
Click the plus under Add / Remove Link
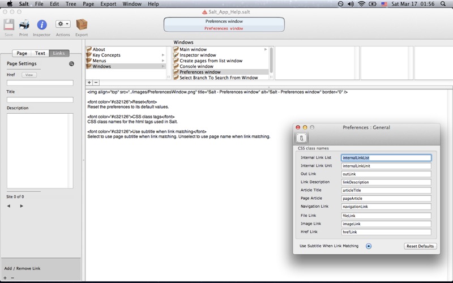5,278
